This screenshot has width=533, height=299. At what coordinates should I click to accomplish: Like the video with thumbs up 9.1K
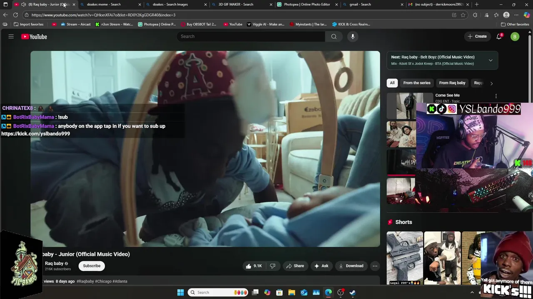254,266
